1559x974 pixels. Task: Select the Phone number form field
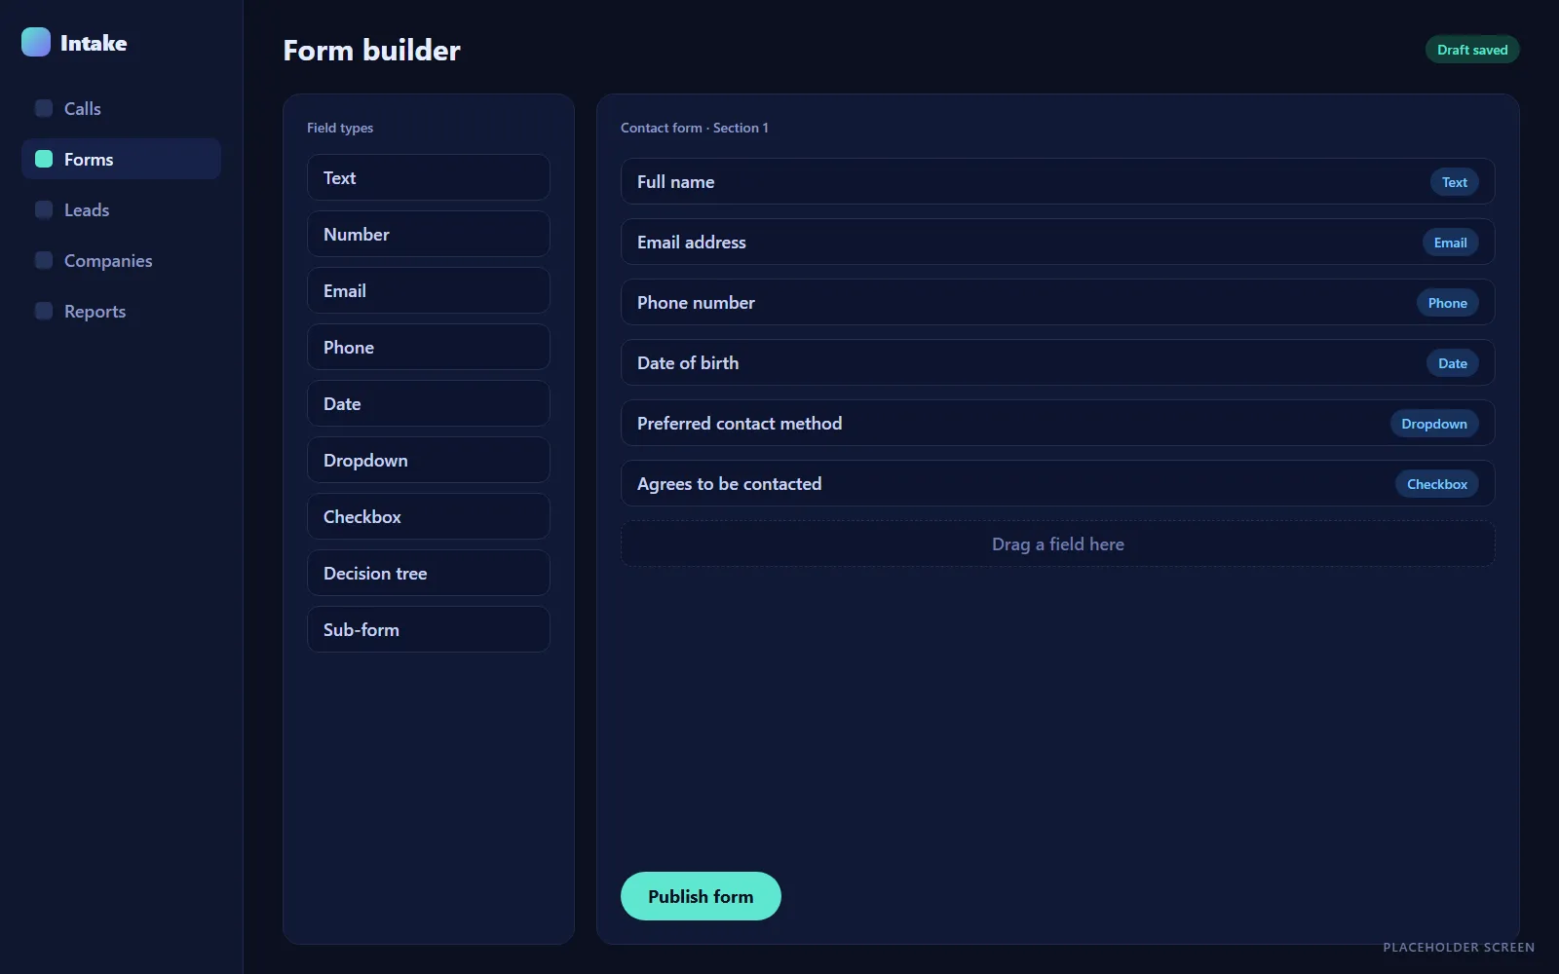1057,302
